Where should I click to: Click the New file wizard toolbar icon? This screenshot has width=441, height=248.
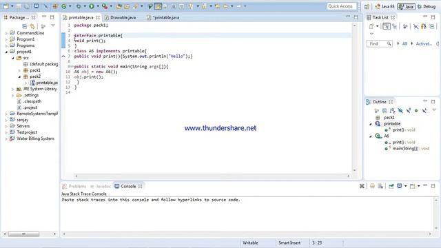tap(6, 6)
